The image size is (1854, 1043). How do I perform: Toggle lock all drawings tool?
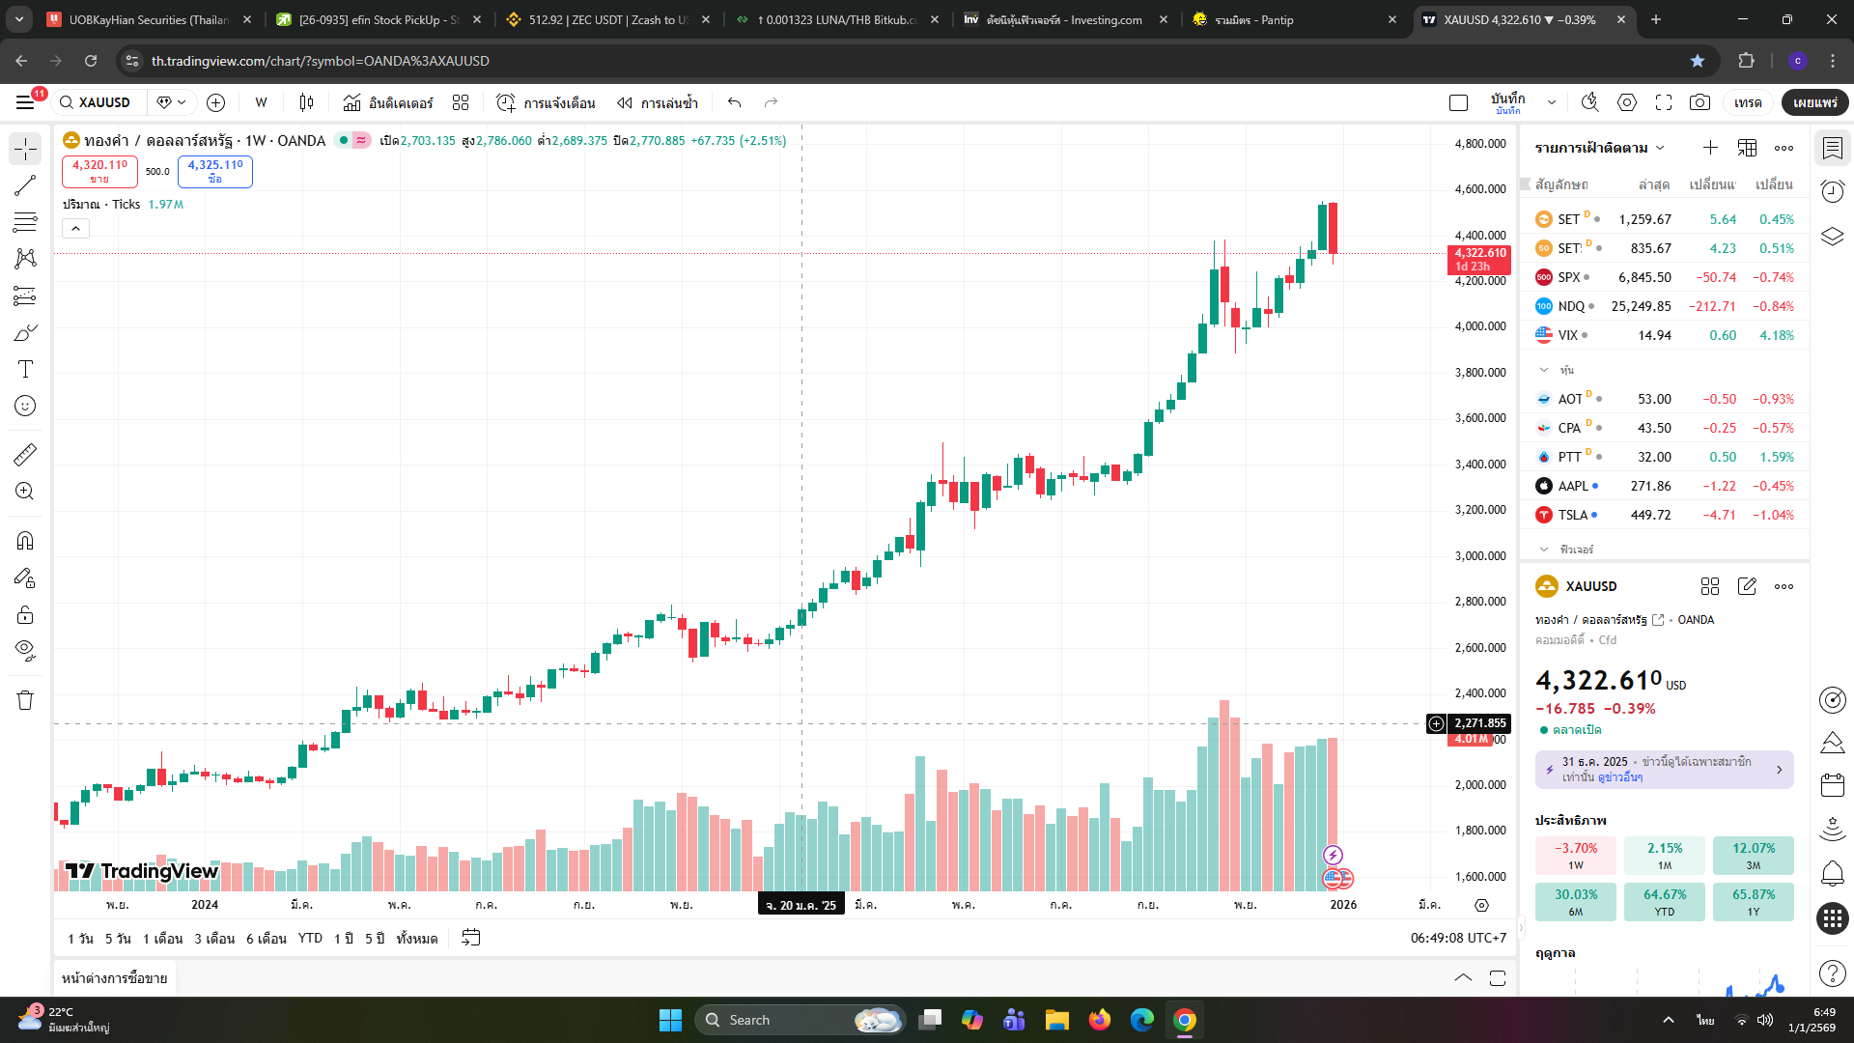(x=25, y=615)
